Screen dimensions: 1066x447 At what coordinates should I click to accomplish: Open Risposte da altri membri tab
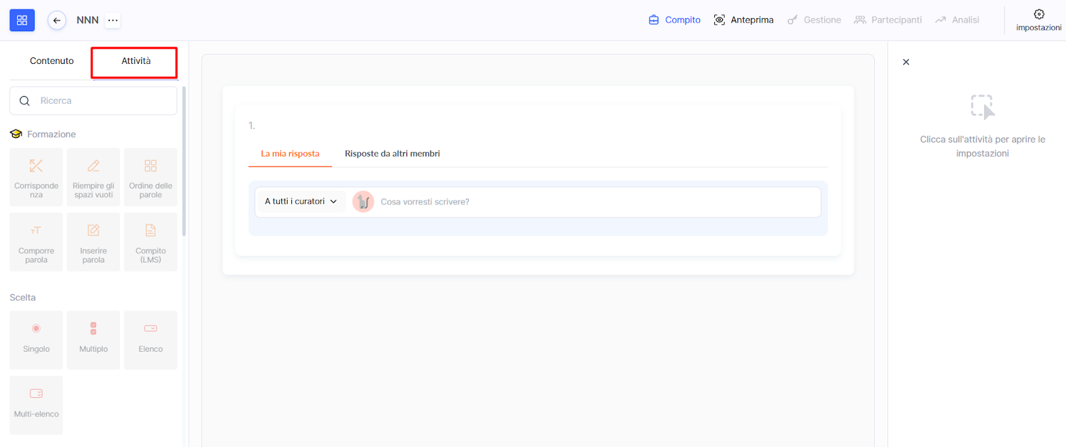[392, 153]
